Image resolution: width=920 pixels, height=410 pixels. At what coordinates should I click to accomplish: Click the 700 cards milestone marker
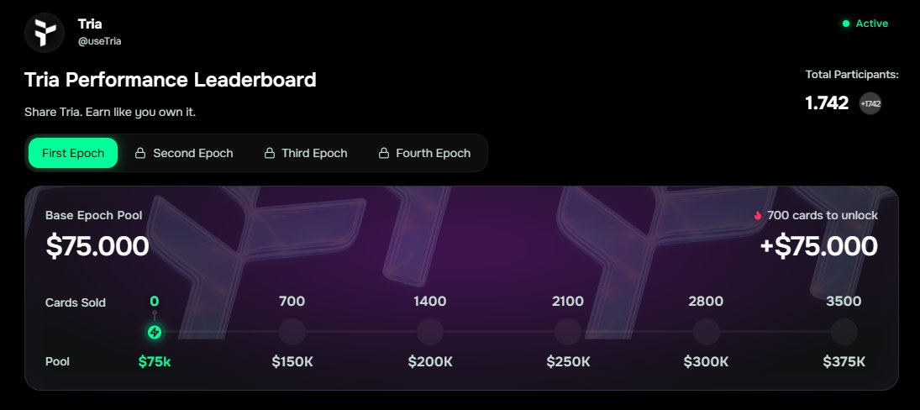[x=292, y=332]
